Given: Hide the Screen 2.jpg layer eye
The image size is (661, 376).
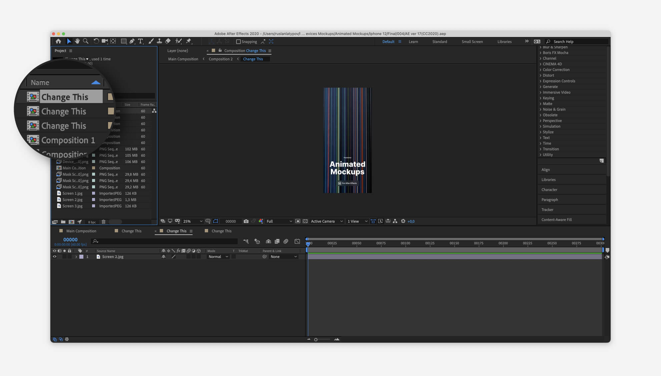Looking at the screenshot, I should 55,257.
